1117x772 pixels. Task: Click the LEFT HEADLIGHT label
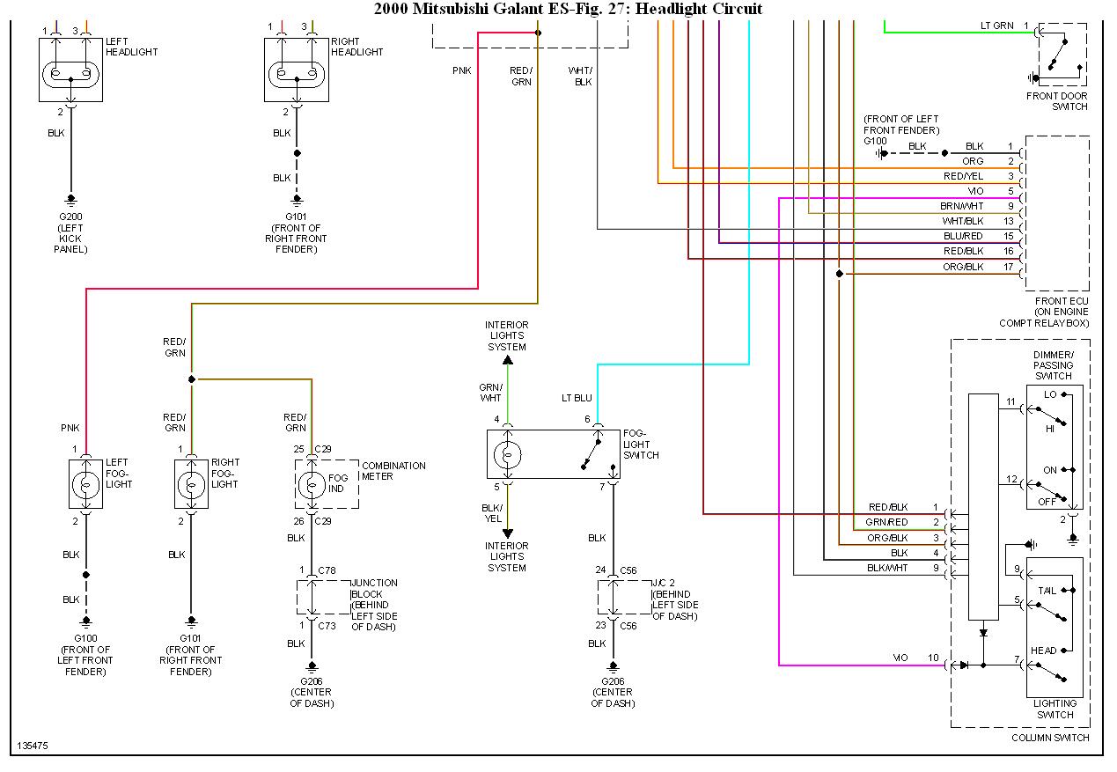tap(131, 47)
